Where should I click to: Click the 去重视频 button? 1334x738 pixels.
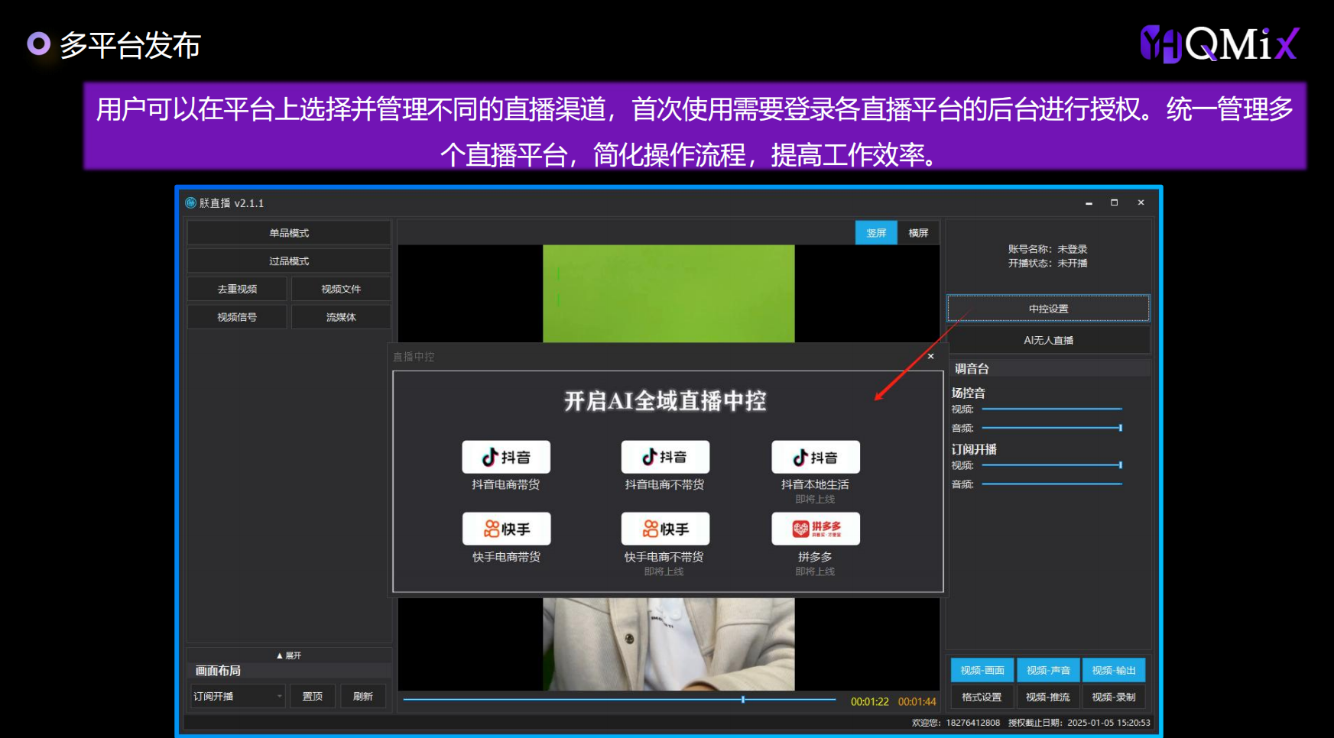tap(237, 289)
